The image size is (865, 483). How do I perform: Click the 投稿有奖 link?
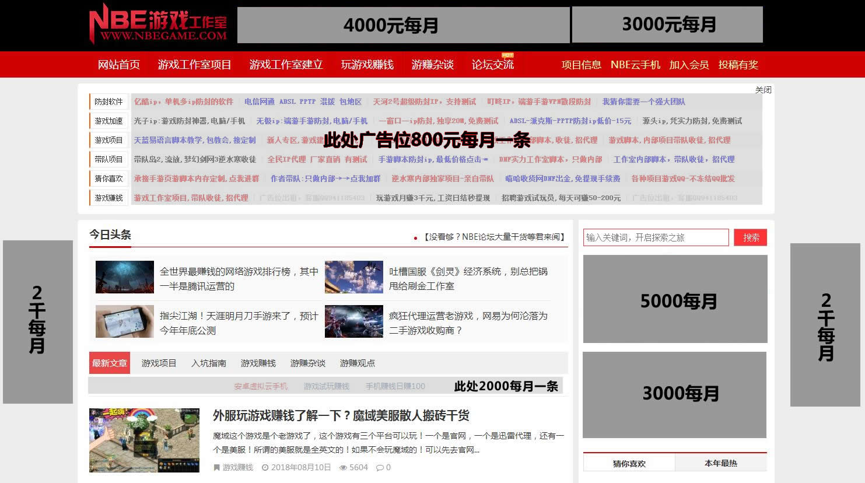(x=738, y=65)
